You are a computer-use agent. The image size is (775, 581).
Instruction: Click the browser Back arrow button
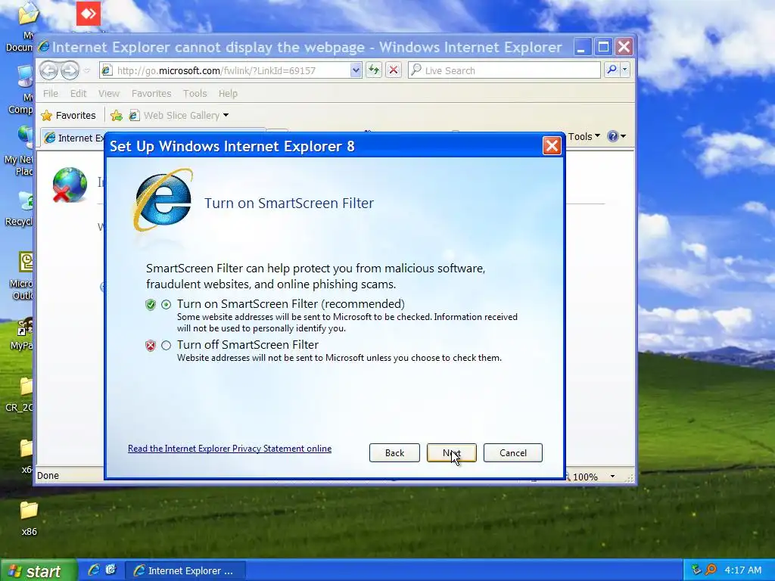48,70
